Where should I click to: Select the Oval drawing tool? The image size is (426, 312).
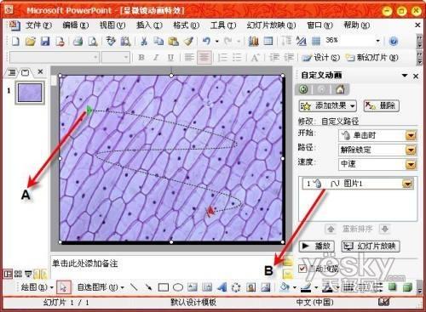coord(178,287)
